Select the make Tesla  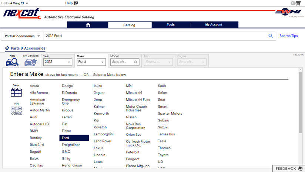click(162, 141)
